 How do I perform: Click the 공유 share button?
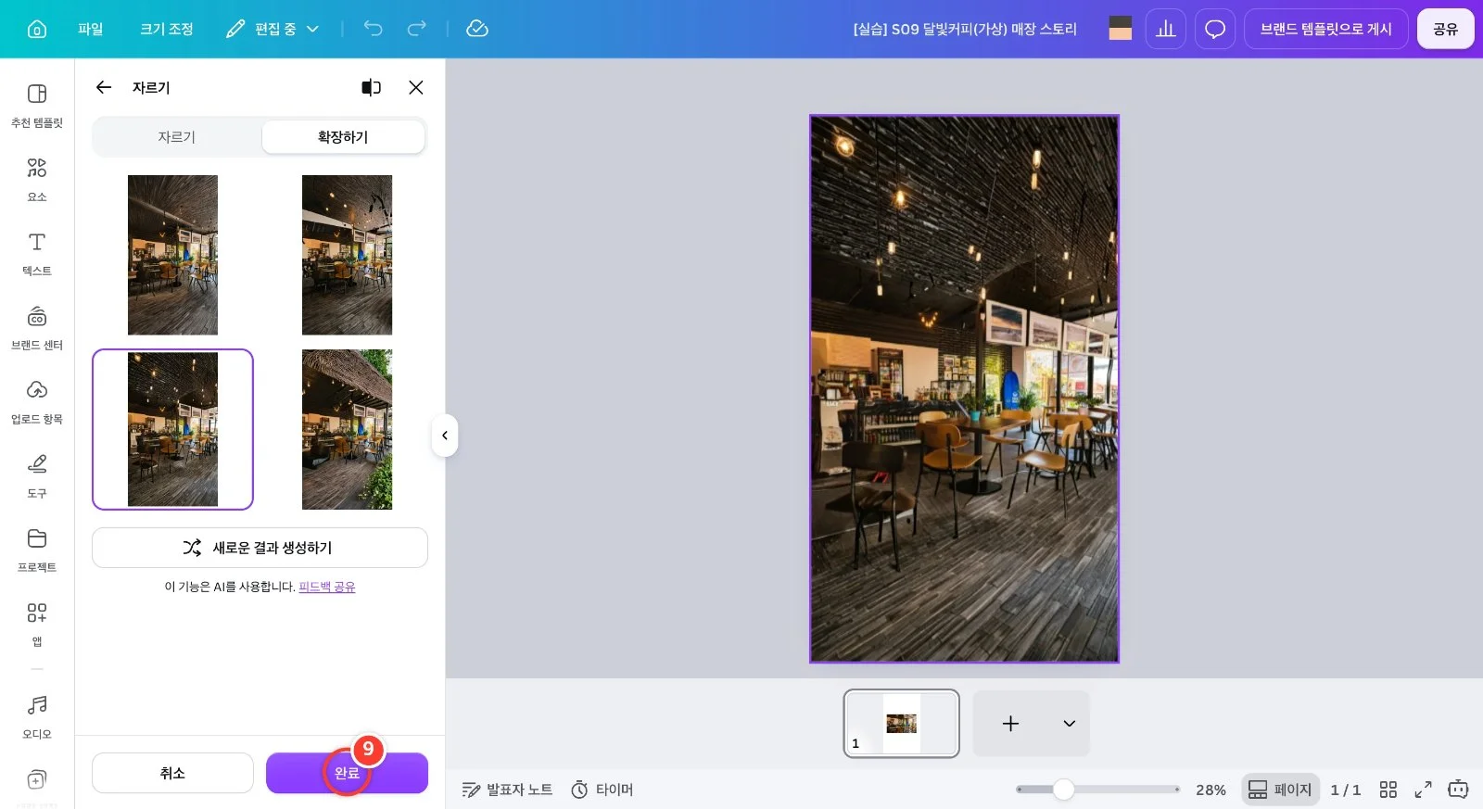click(x=1446, y=29)
